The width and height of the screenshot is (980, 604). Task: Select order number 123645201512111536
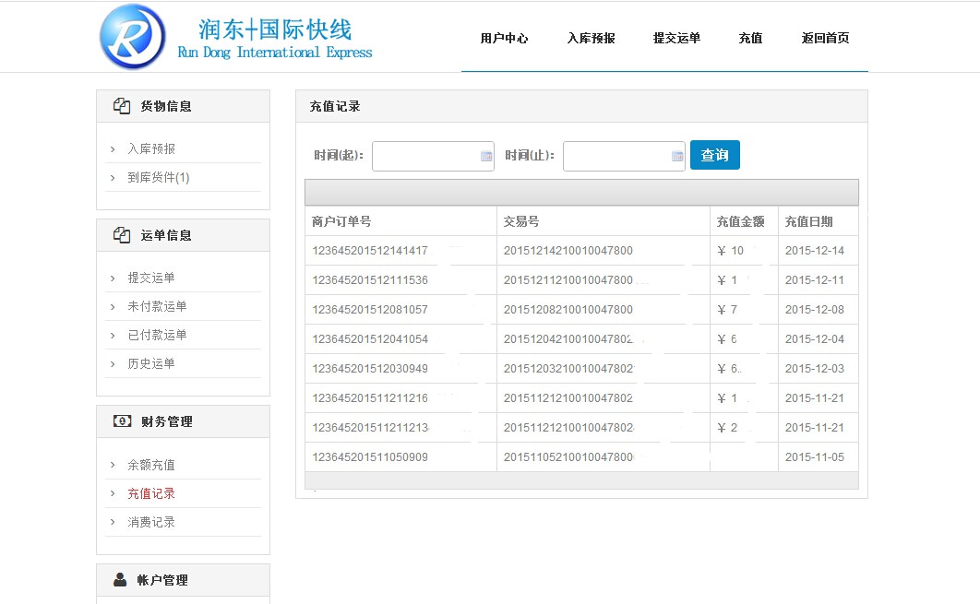tap(370, 279)
